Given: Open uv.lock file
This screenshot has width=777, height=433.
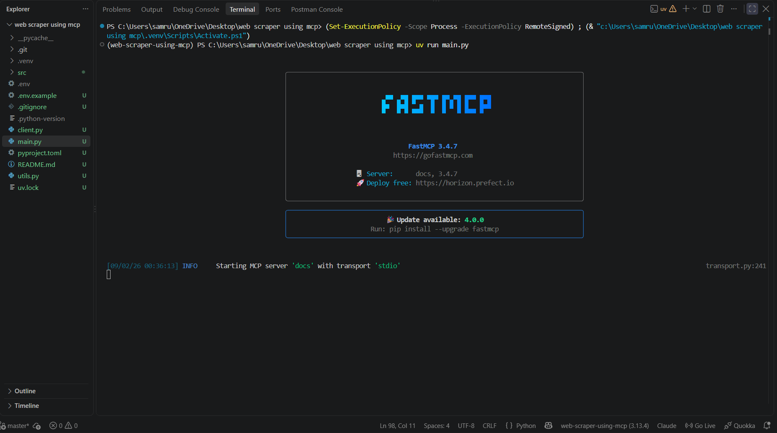Looking at the screenshot, I should coord(47,187).
